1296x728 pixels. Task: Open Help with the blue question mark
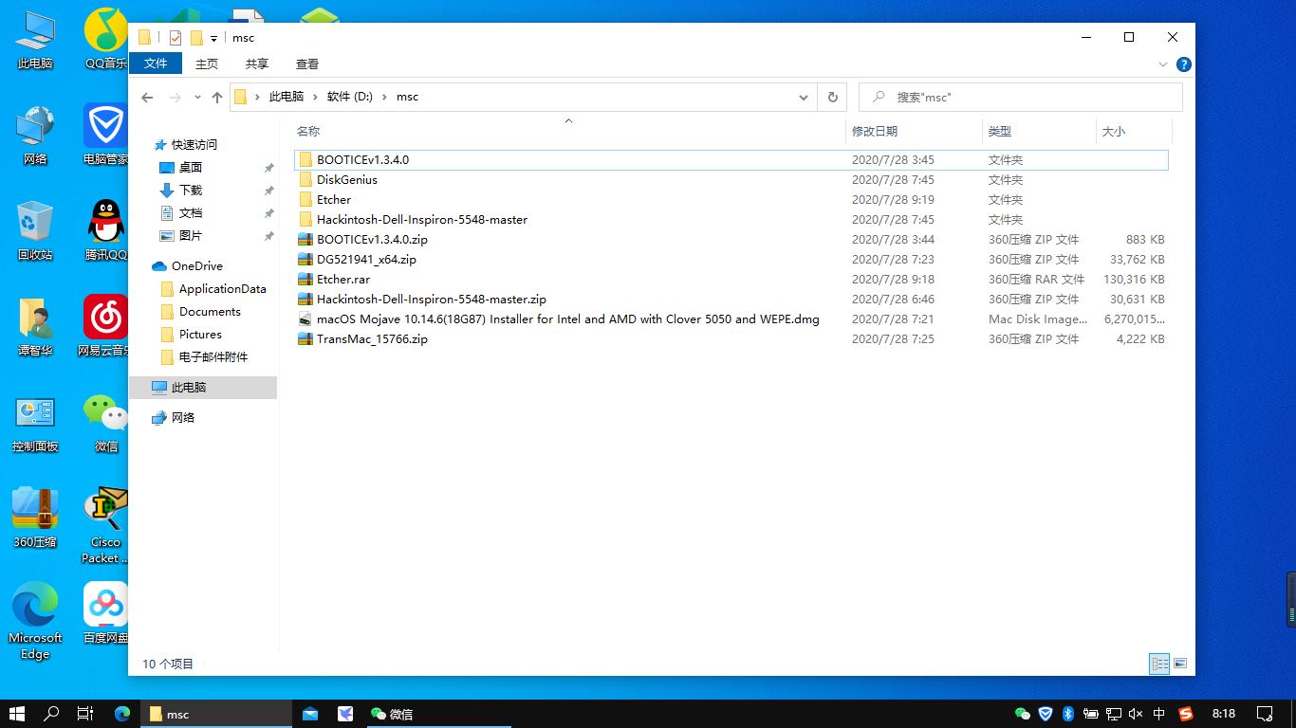pos(1183,64)
